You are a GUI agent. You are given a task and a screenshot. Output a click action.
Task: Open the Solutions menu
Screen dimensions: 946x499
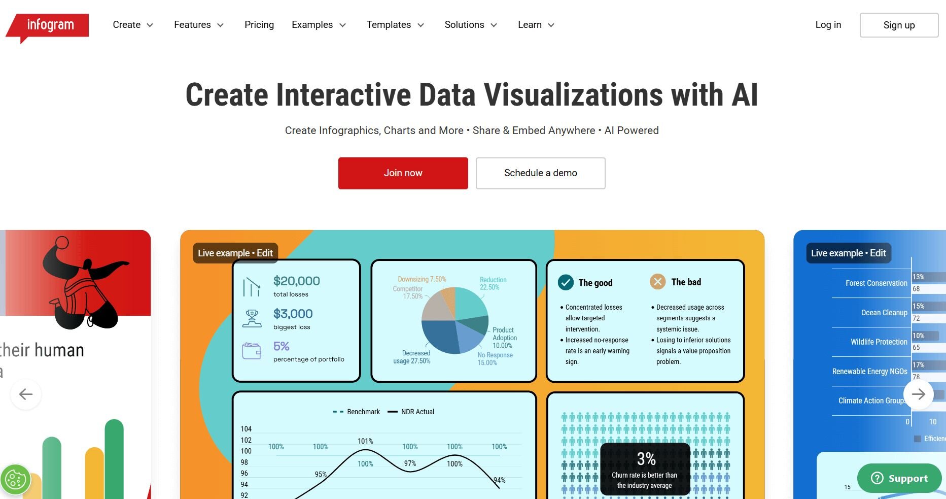coord(471,25)
